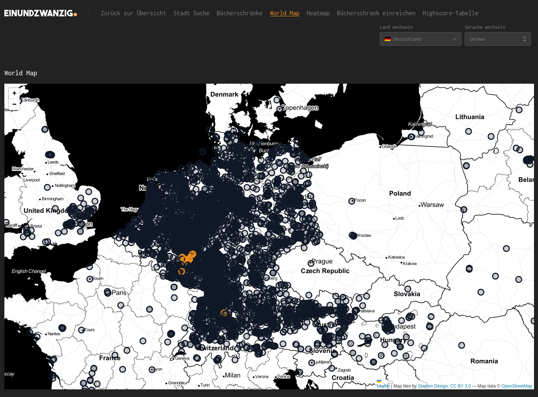Viewport: 538px width, 397px height.
Task: Open the German language selector
Action: pyautogui.click(x=497, y=39)
